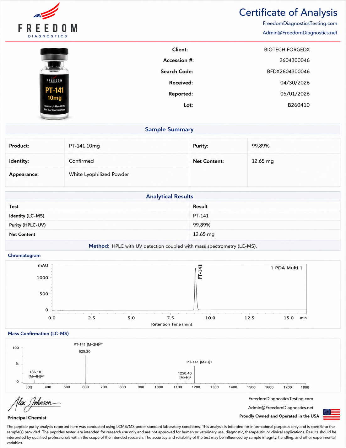Click the Mass Confirmation (LC-MS) label
Screen dimensions: 346x448
pos(38,334)
